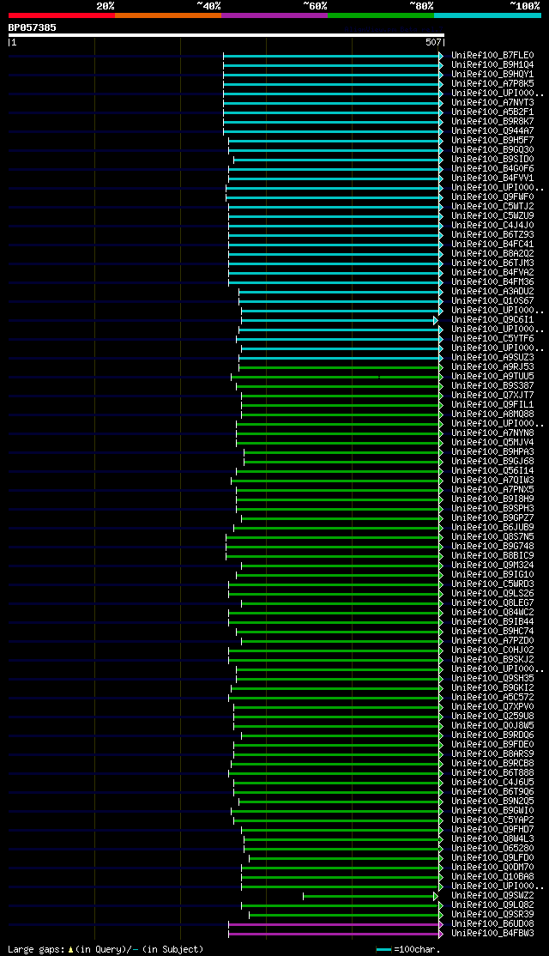Click the gapped green bar for UniRef100_A9TUU5
This screenshot has height=956, width=549.
(337, 377)
